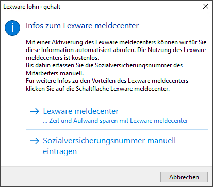The height and width of the screenshot is (187, 213).
Task: Click the line 'Mitarbeiters manuell.'
Action: [55, 73]
